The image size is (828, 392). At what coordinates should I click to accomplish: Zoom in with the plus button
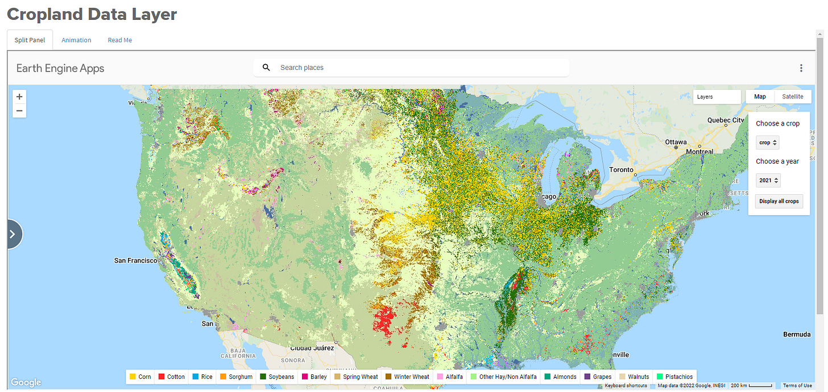[x=19, y=97]
